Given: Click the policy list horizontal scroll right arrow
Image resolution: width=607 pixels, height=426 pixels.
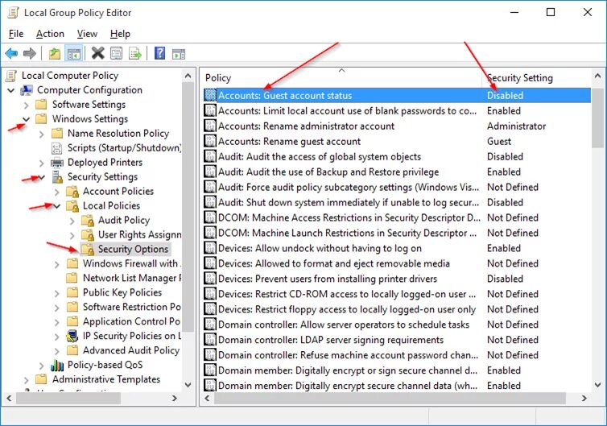Looking at the screenshot, I should 584,398.
